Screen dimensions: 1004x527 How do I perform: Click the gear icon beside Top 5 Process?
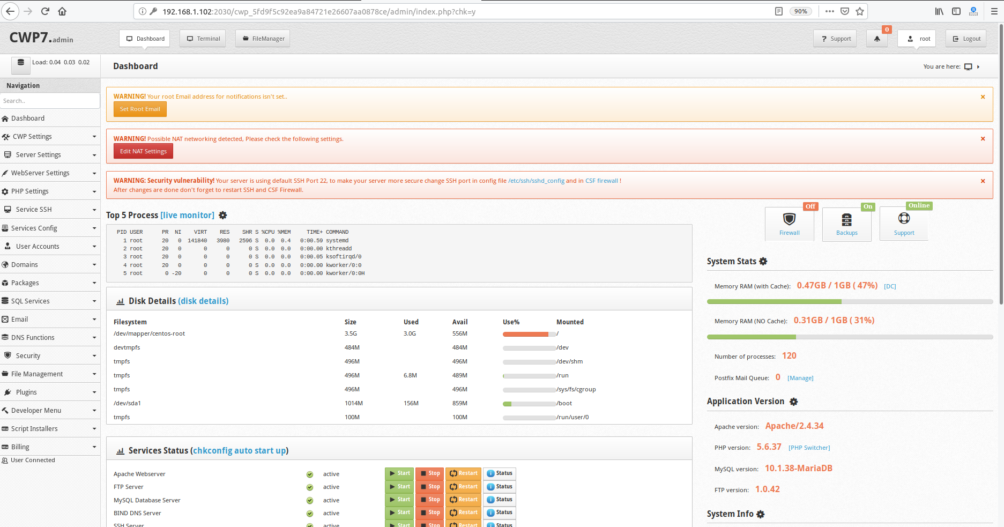223,215
